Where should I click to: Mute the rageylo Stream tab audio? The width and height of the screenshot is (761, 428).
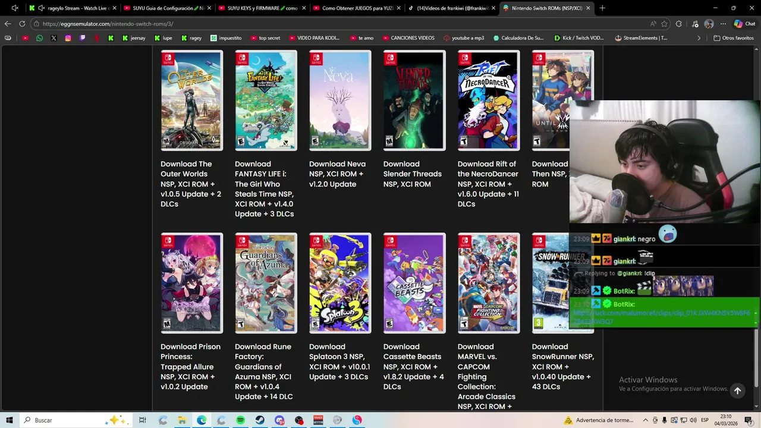(x=41, y=8)
